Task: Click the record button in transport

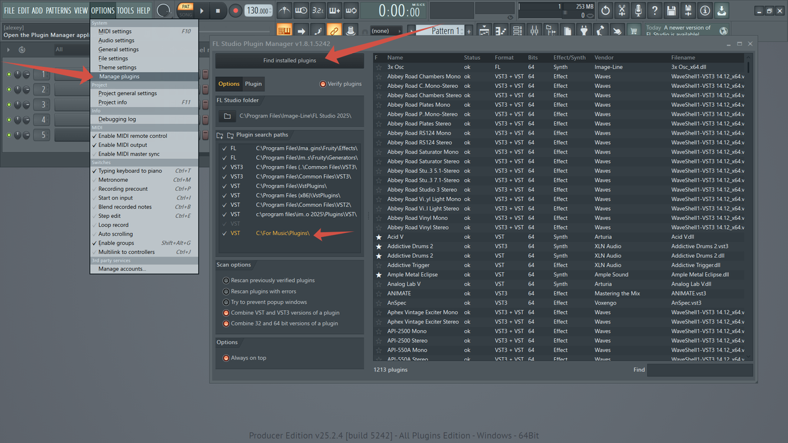Action: tap(236, 11)
